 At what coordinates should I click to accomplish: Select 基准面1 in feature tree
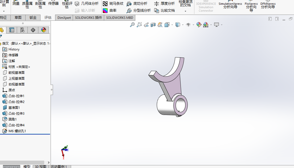click(11, 108)
